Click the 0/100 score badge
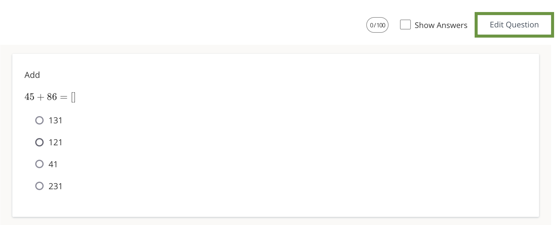Image resolution: width=558 pixels, height=225 pixels. (x=377, y=25)
